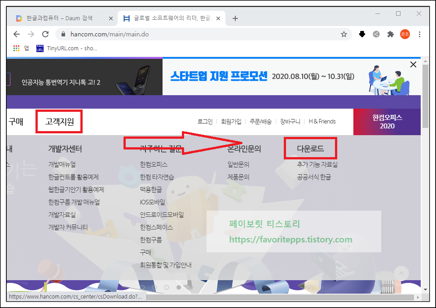Open 웹한글기안기 활용예제
The width and height of the screenshot is (436, 308).
click(x=76, y=189)
